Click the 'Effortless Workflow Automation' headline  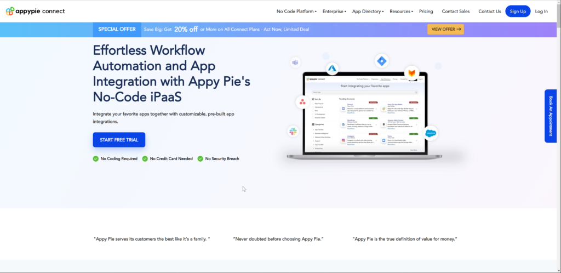click(171, 73)
